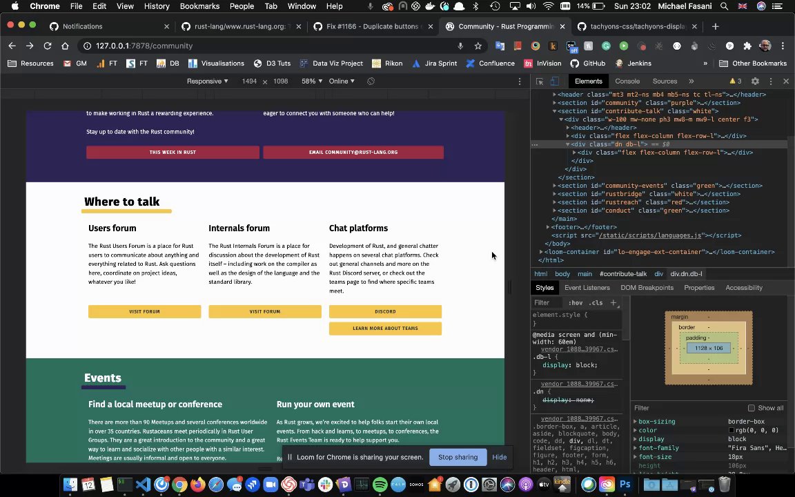This screenshot has height=497, width=795.
Task: Click the browser home icon
Action: pyautogui.click(x=65, y=46)
